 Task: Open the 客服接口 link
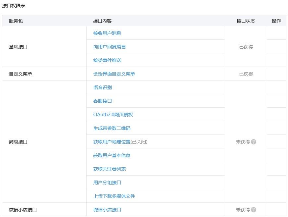pyautogui.click(x=103, y=101)
